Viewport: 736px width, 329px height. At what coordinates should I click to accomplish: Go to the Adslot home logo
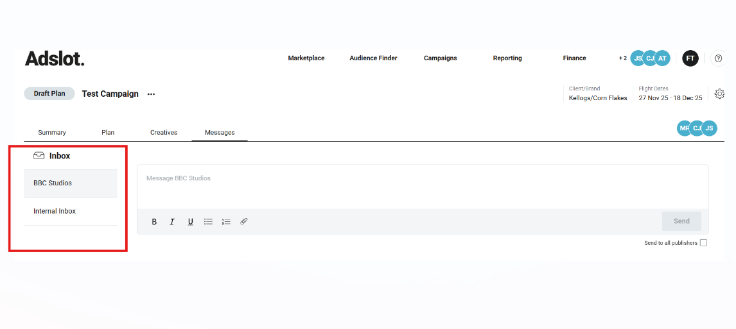(55, 59)
